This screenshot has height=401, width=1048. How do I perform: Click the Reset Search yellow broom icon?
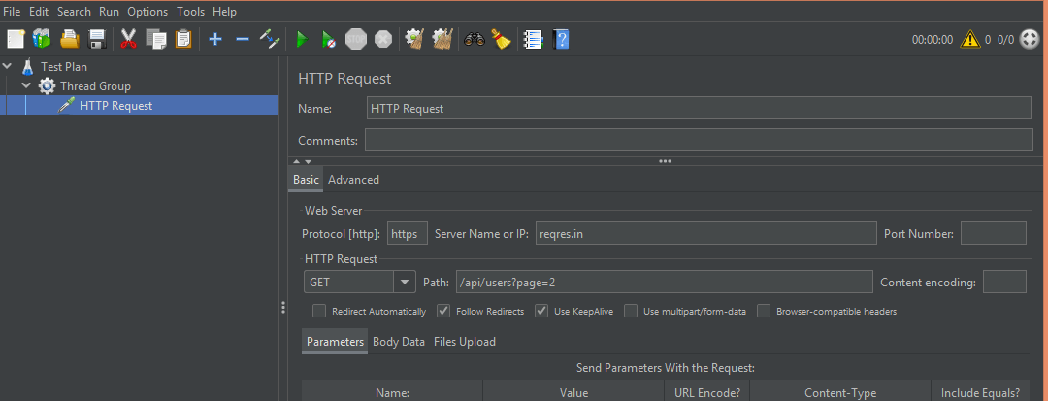click(x=501, y=40)
